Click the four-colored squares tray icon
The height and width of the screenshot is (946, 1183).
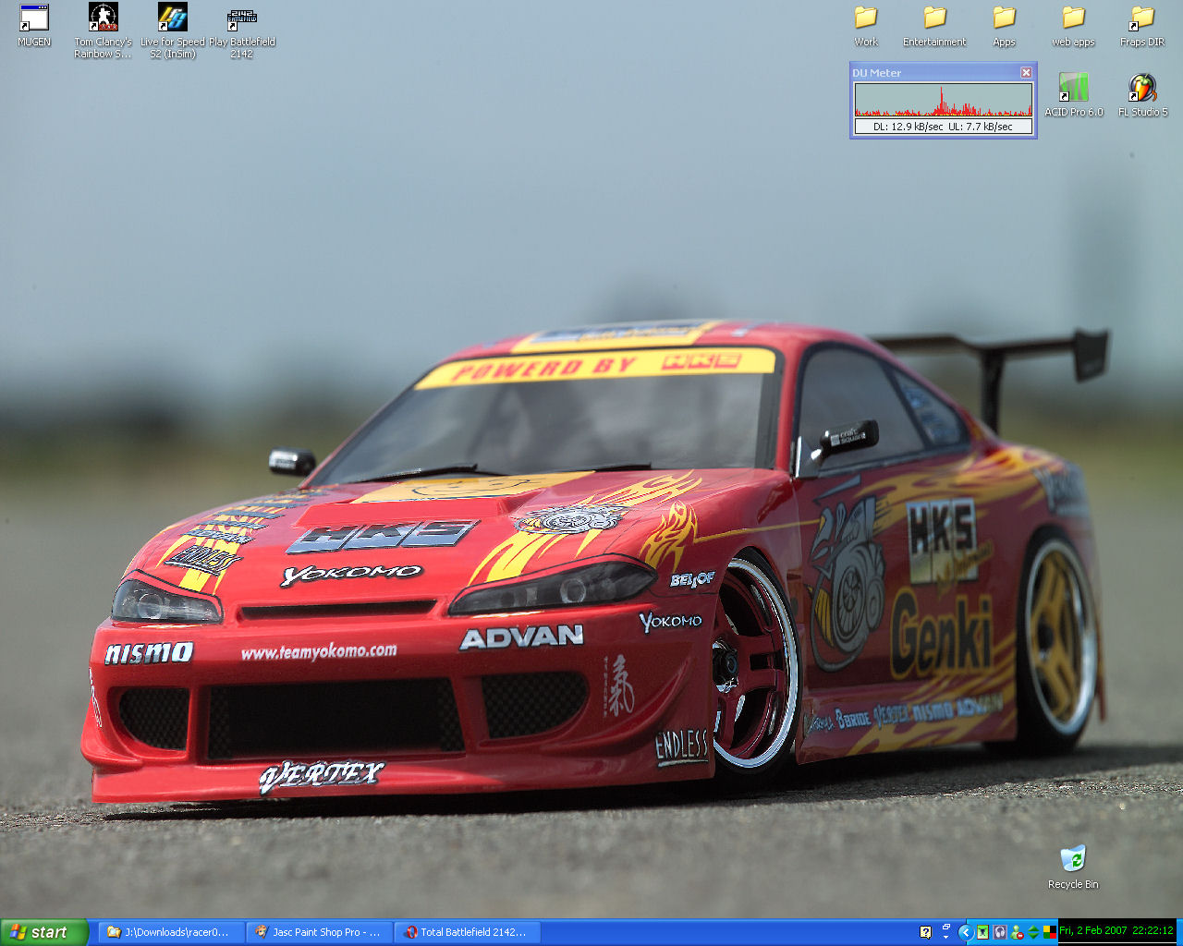click(x=1050, y=932)
